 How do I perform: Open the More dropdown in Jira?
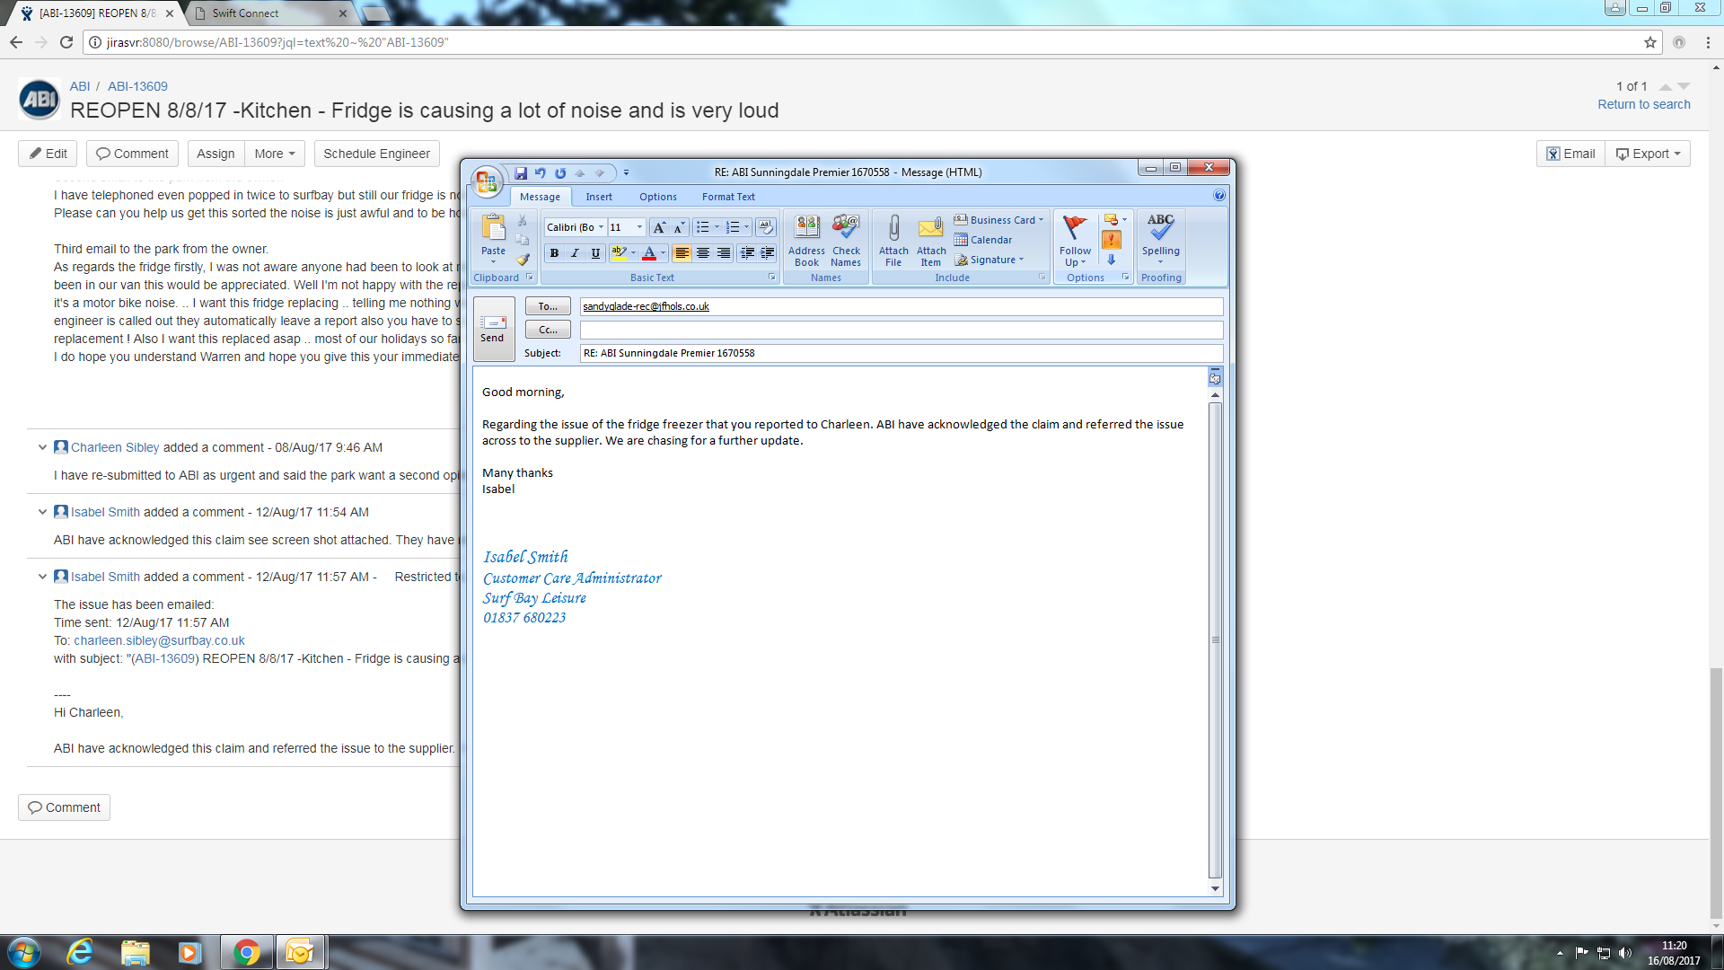pyautogui.click(x=275, y=154)
